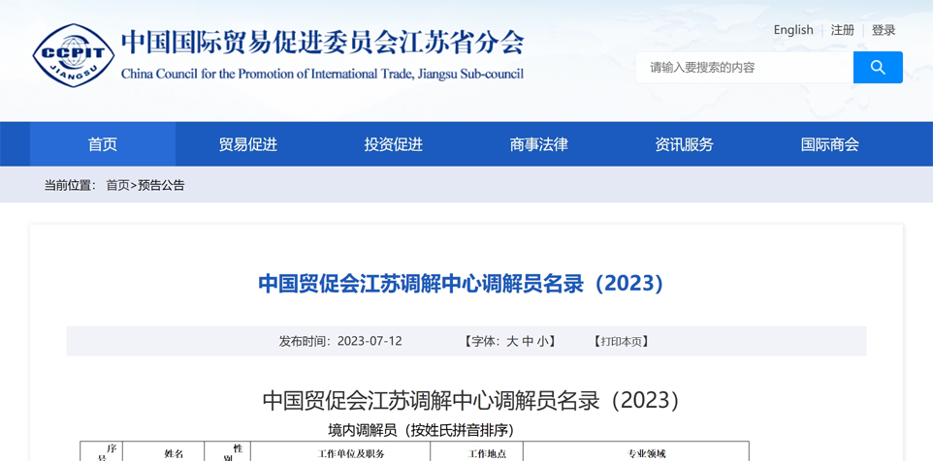
Task: Set font size to 中
Action: [x=528, y=342]
